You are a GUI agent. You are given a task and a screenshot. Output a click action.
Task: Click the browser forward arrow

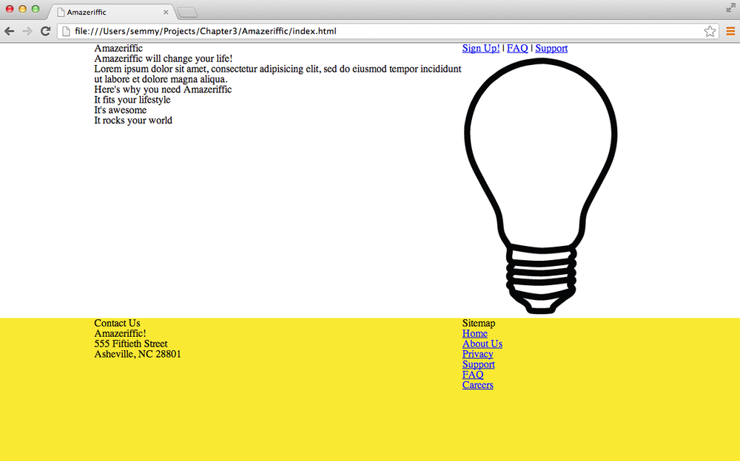click(27, 31)
